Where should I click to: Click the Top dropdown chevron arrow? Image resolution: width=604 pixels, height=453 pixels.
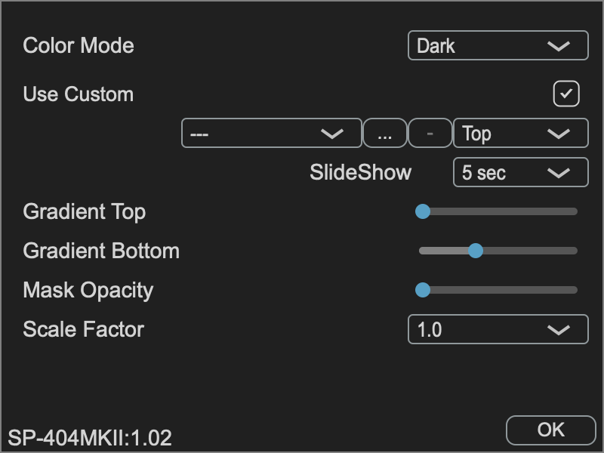point(559,134)
